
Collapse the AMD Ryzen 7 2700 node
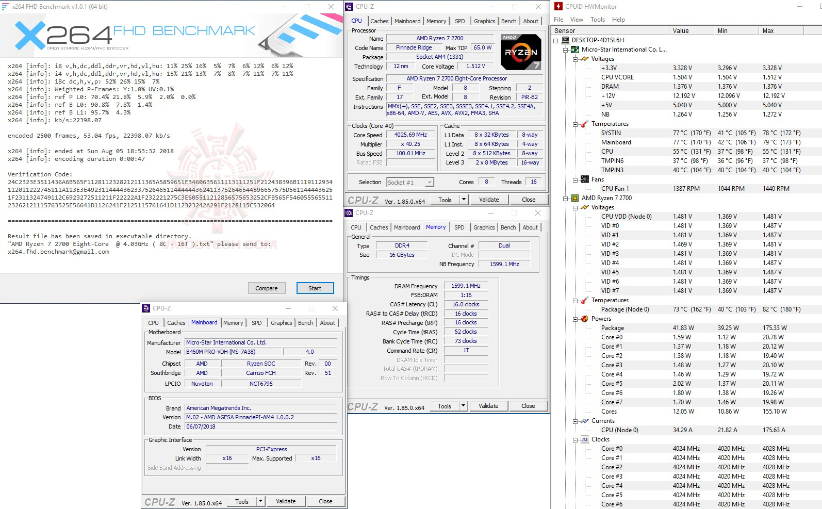pyautogui.click(x=566, y=198)
